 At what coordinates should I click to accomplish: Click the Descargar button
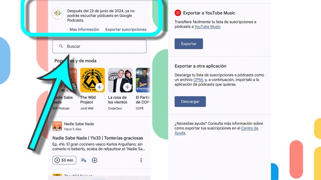(x=190, y=102)
